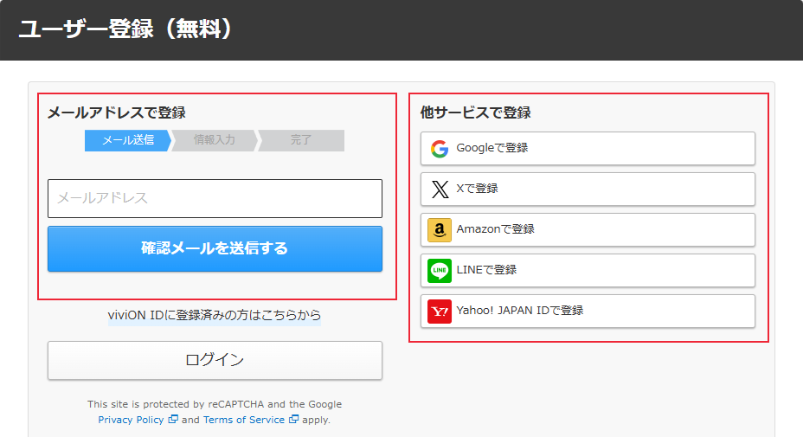The width and height of the screenshot is (803, 437).
Task: Register with the Yahoo! JAPAN IDで登録 label
Action: click(x=519, y=311)
